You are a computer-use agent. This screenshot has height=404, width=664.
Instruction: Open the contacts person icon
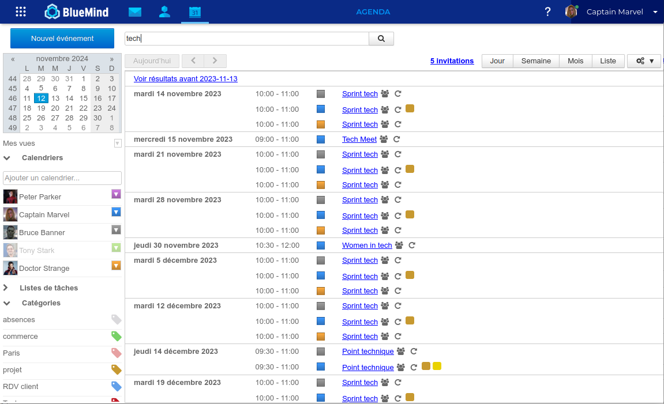tap(164, 12)
